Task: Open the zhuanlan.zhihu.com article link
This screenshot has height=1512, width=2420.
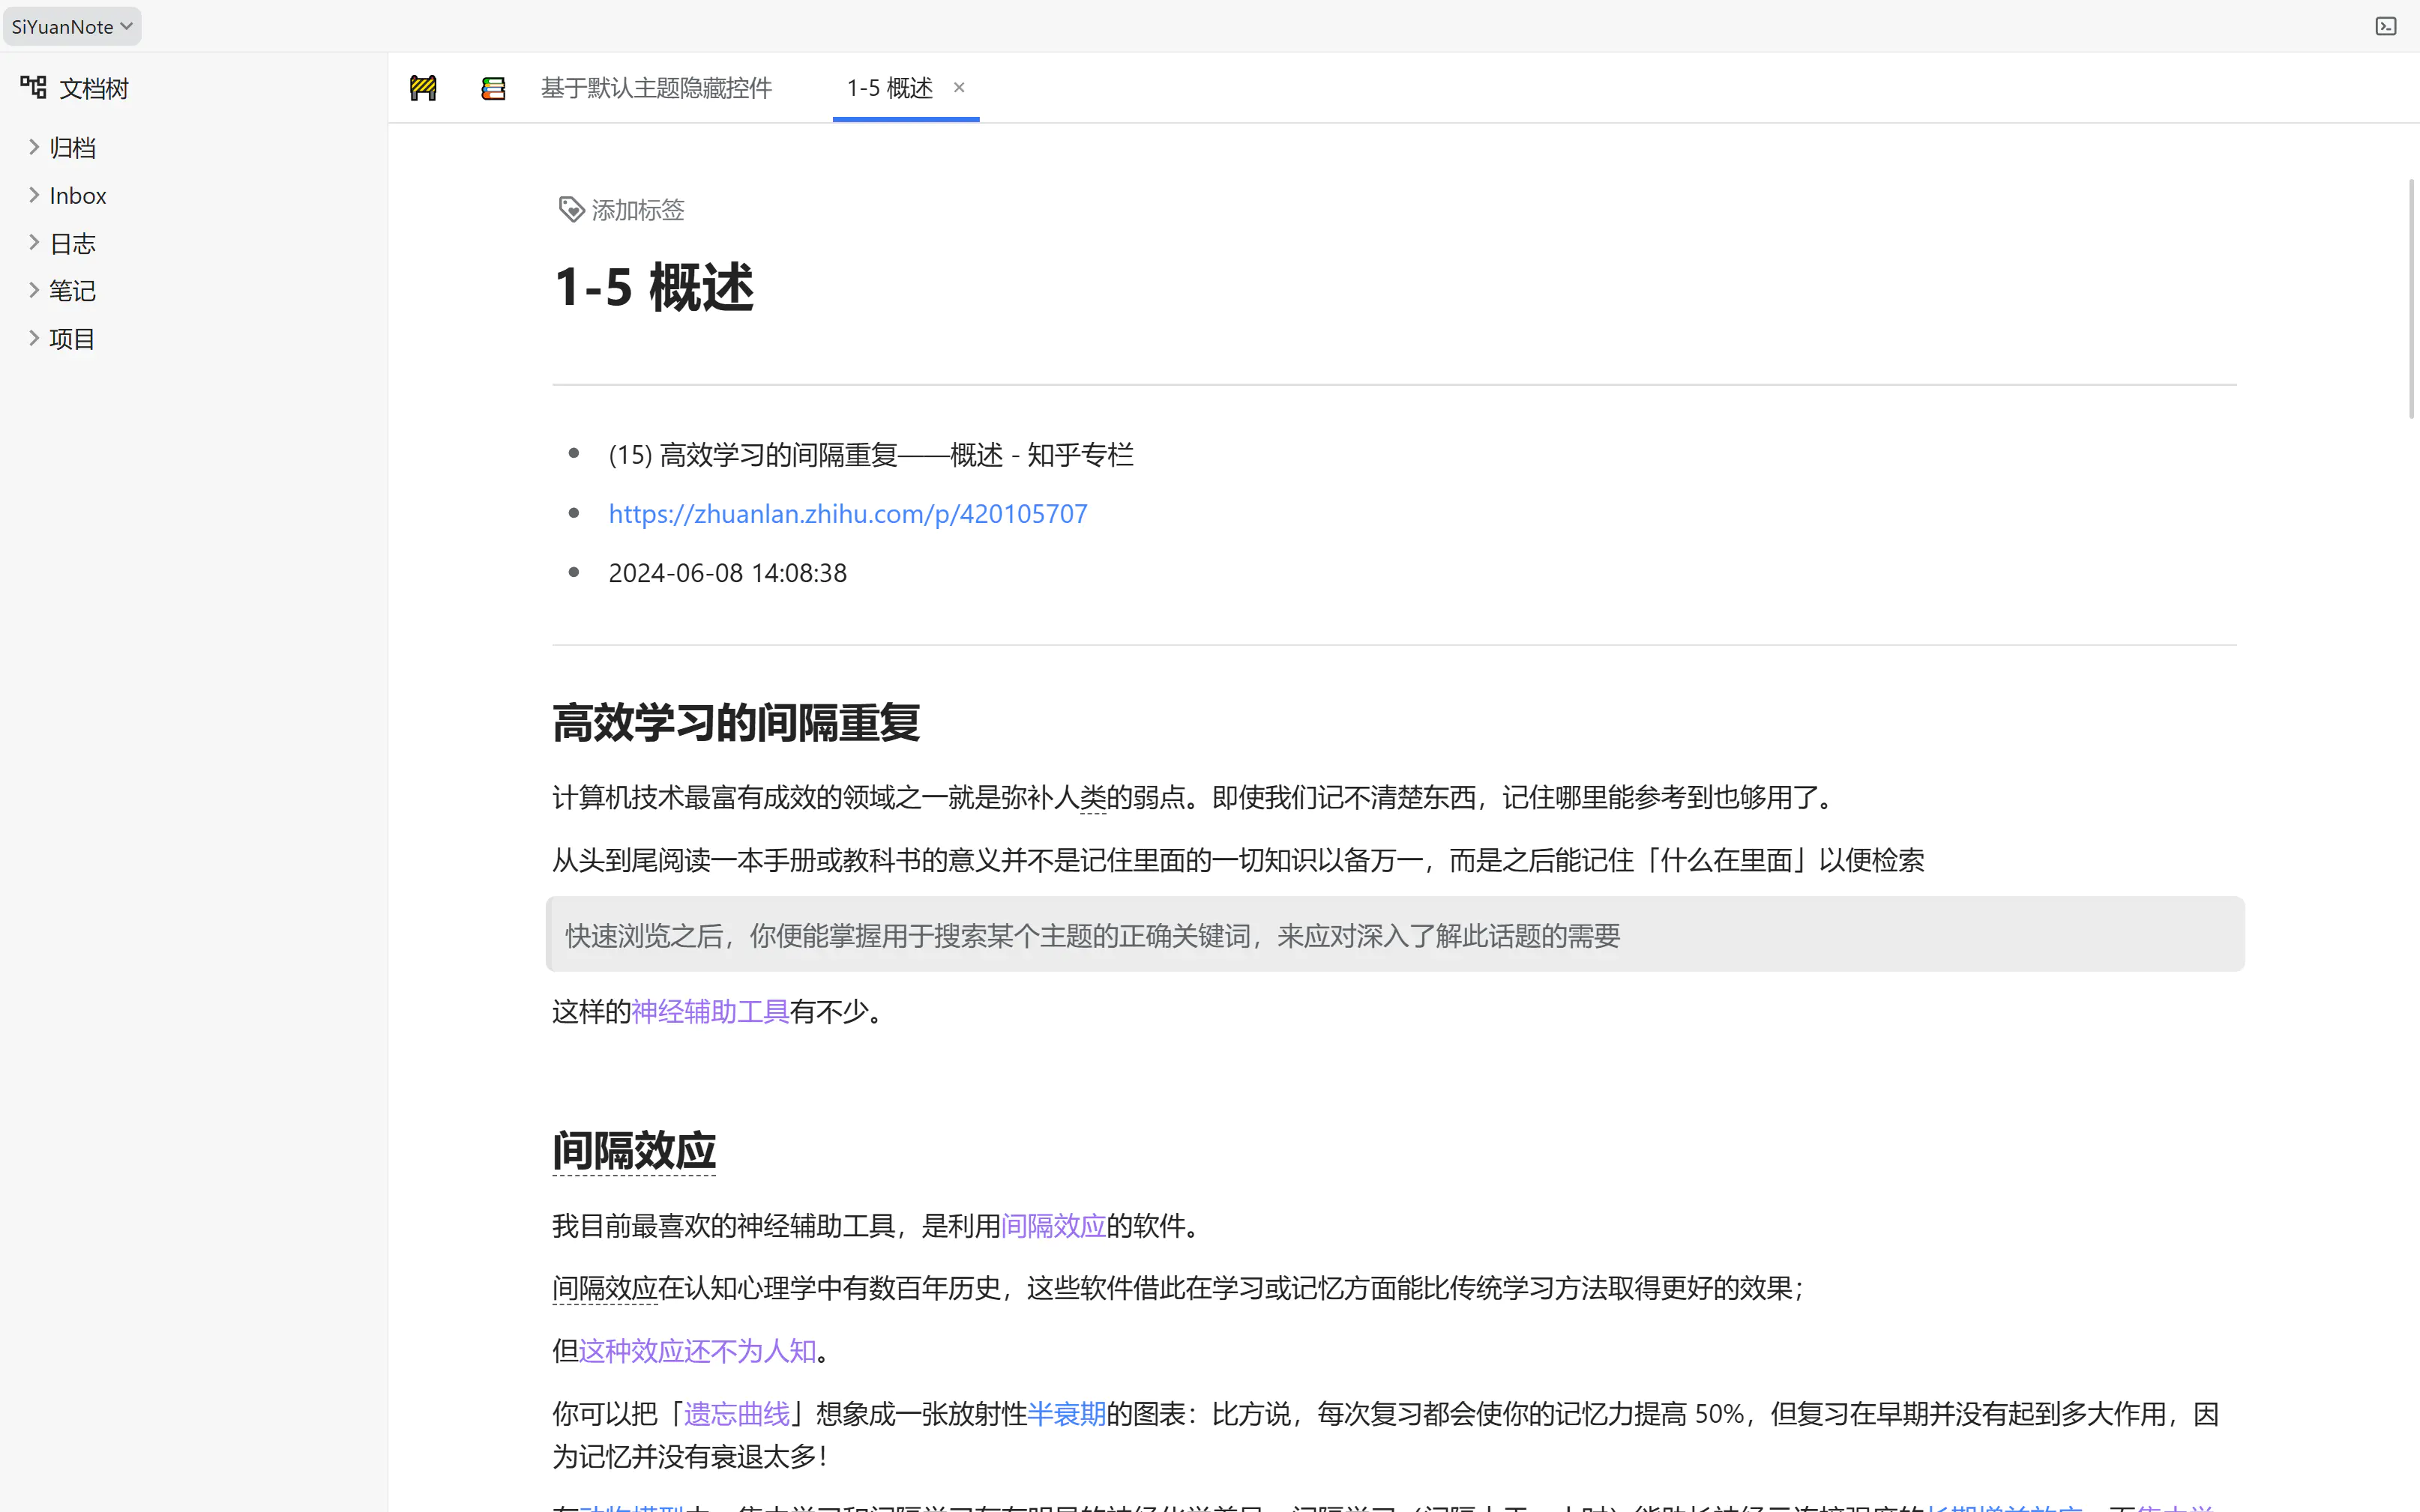Action: 846,513
